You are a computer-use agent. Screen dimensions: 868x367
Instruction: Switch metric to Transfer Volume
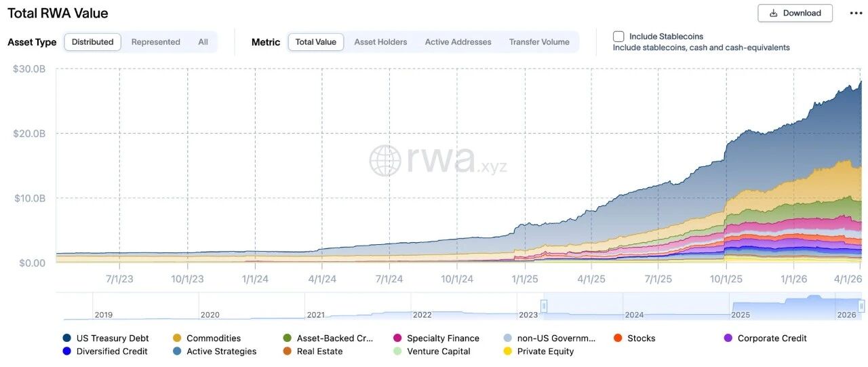pyautogui.click(x=539, y=42)
